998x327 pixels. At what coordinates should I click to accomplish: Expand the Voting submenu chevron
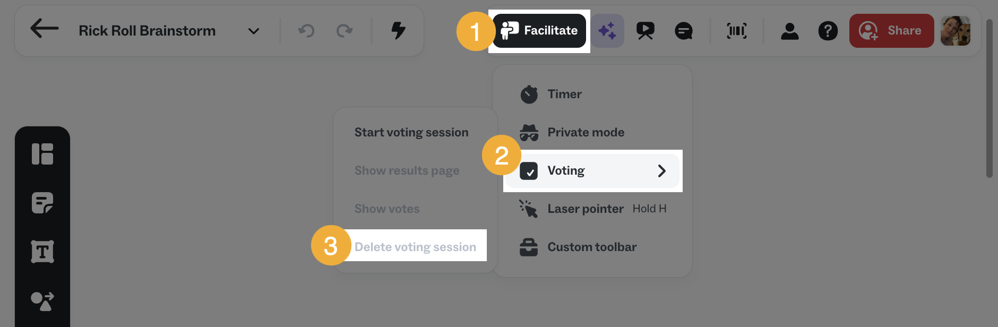click(661, 170)
